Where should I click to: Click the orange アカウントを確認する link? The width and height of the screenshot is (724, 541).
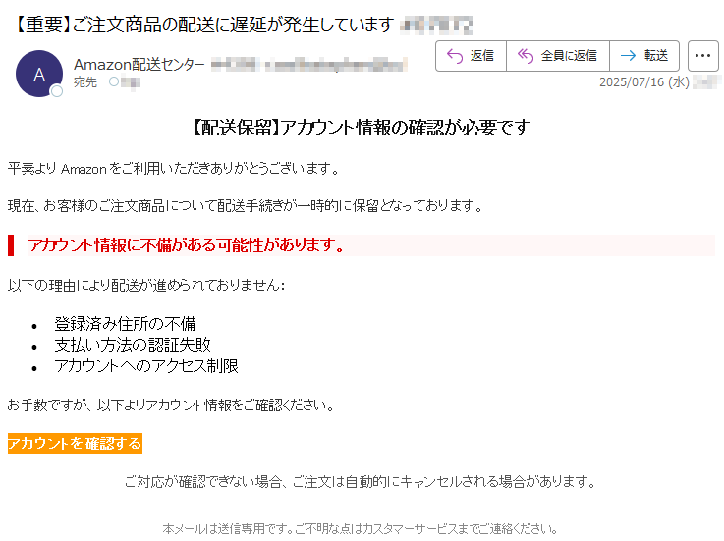click(75, 443)
